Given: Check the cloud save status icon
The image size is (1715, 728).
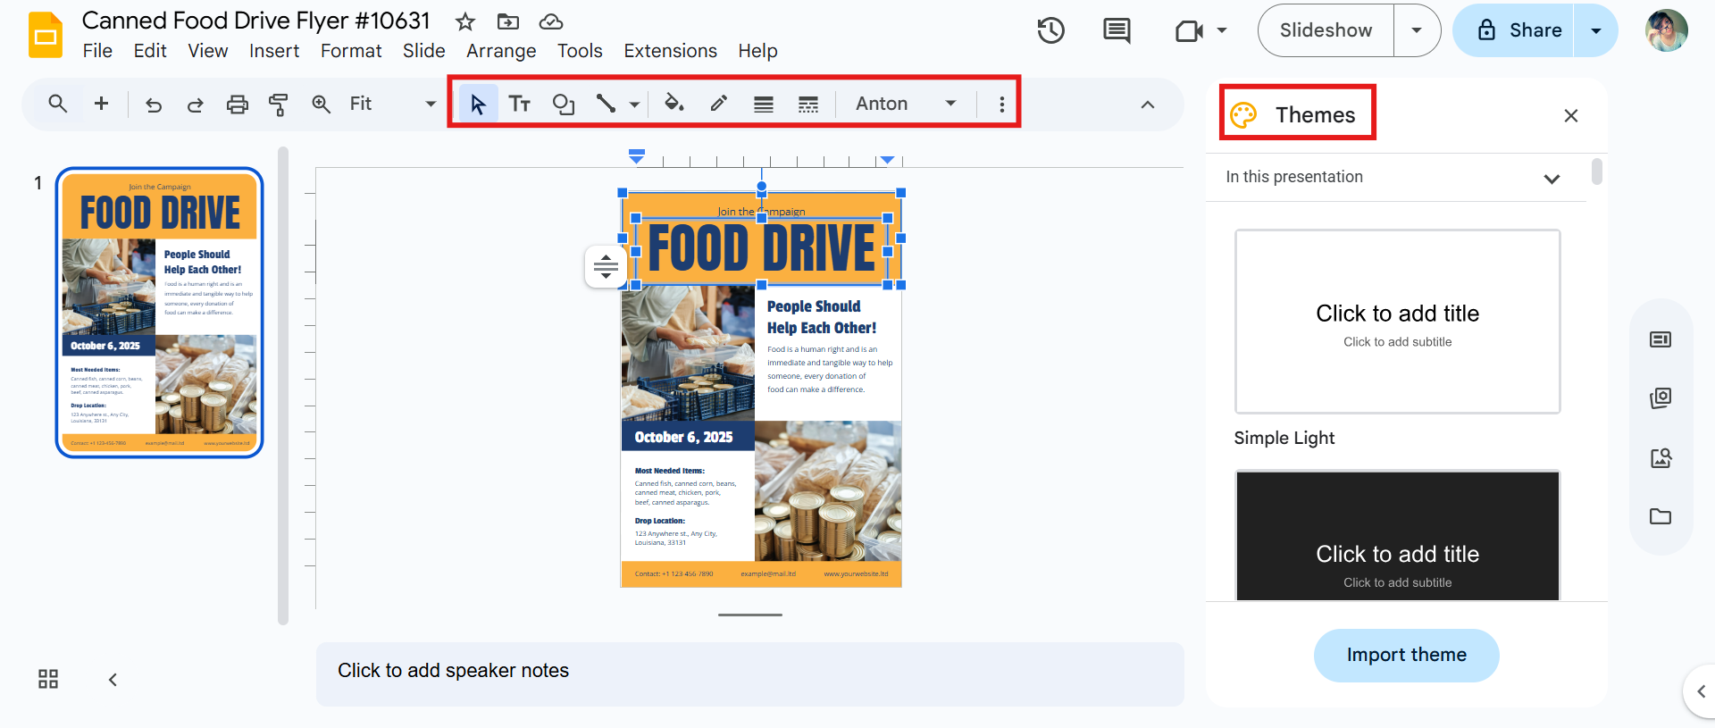Looking at the screenshot, I should pyautogui.click(x=551, y=21).
